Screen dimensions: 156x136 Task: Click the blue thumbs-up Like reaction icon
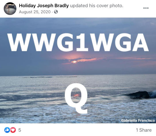click(7, 130)
